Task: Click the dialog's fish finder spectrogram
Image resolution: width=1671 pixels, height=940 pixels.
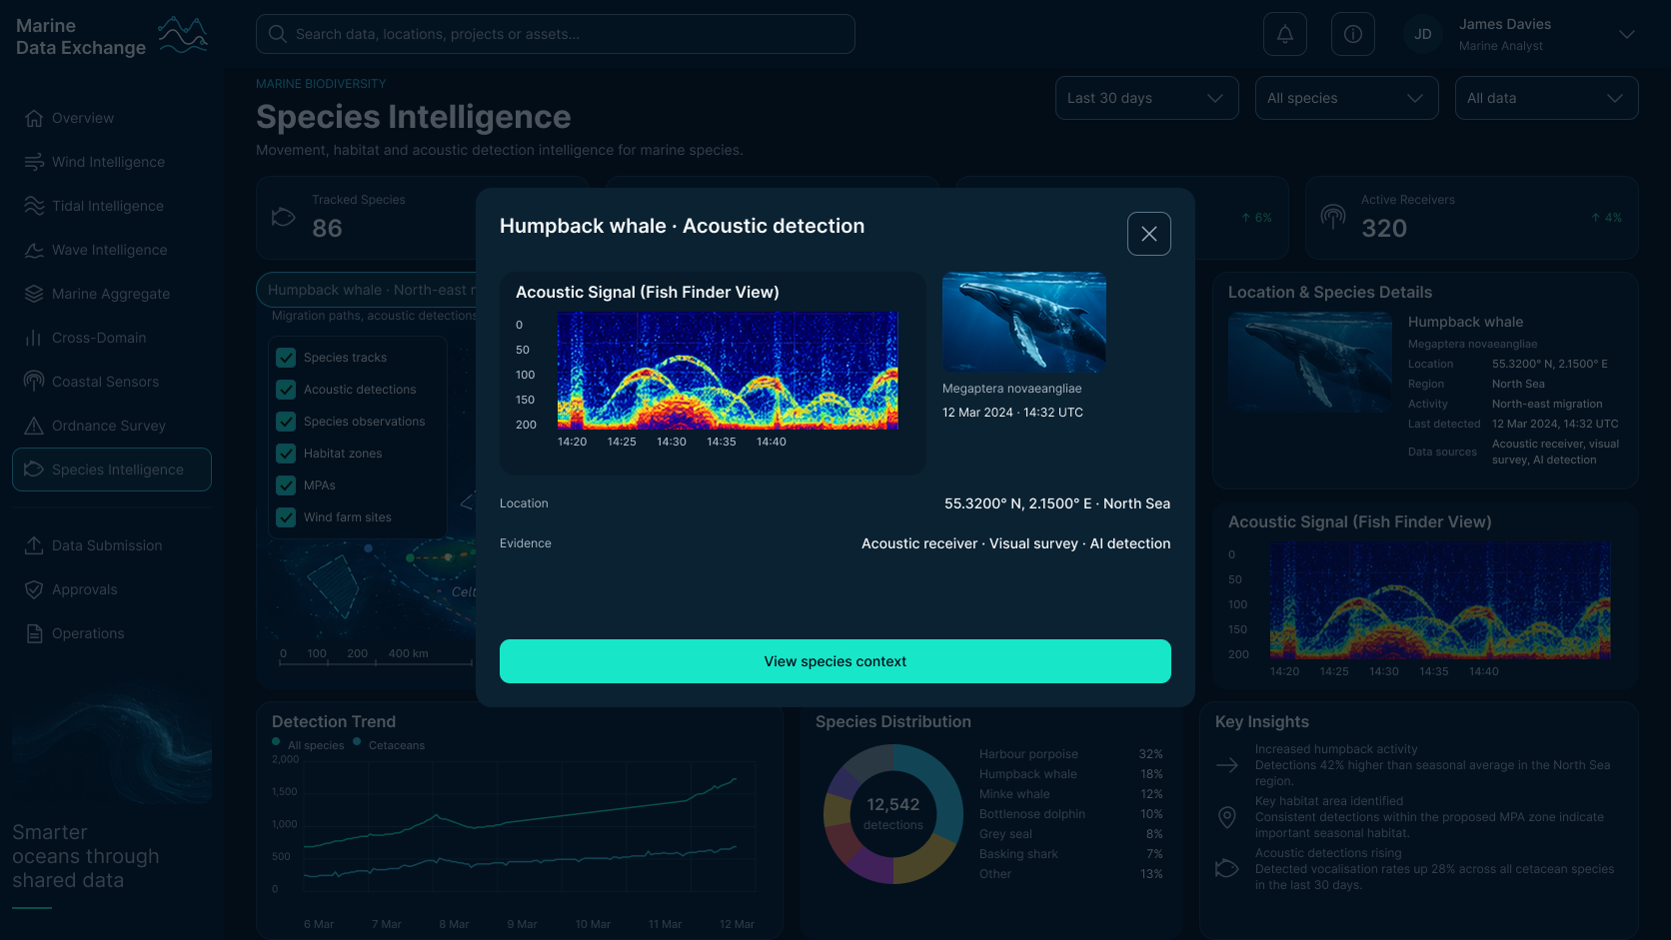Action: [728, 371]
